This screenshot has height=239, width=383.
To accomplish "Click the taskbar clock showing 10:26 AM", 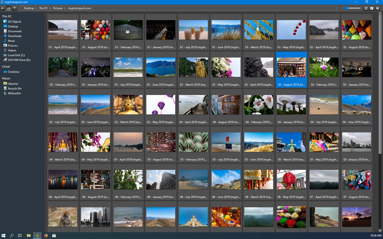I will pyautogui.click(x=376, y=235).
